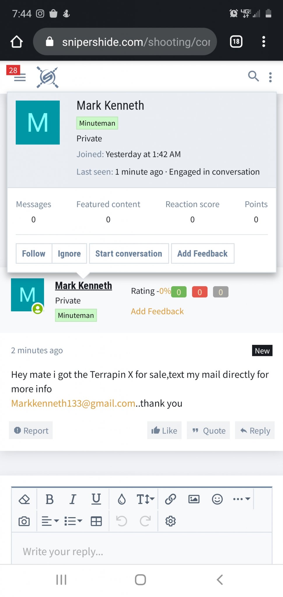Insert a link with chain icon

tap(170, 499)
